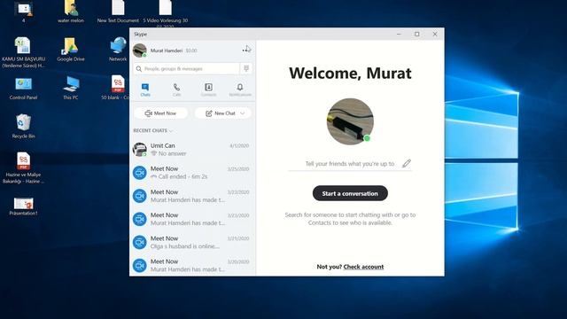Click the Murat Hamderi name in header

pyautogui.click(x=167, y=51)
